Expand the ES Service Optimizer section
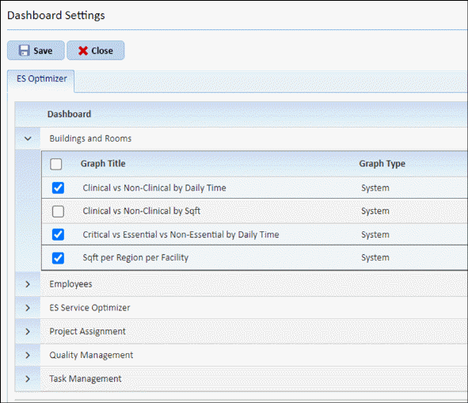The image size is (468, 403). pyautogui.click(x=28, y=308)
